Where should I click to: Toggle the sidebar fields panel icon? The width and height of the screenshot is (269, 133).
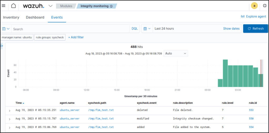(x=2, y=46)
